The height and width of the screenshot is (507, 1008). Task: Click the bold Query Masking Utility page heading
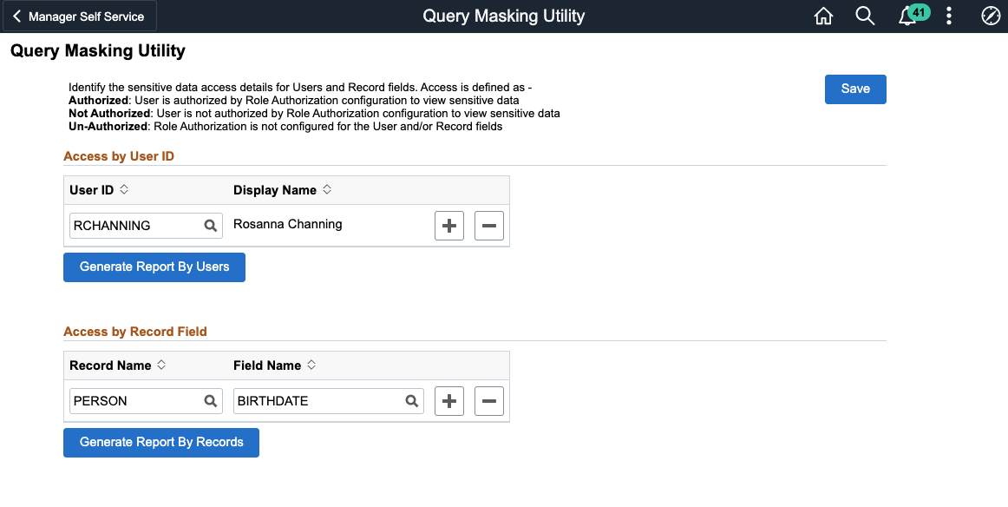(98, 51)
